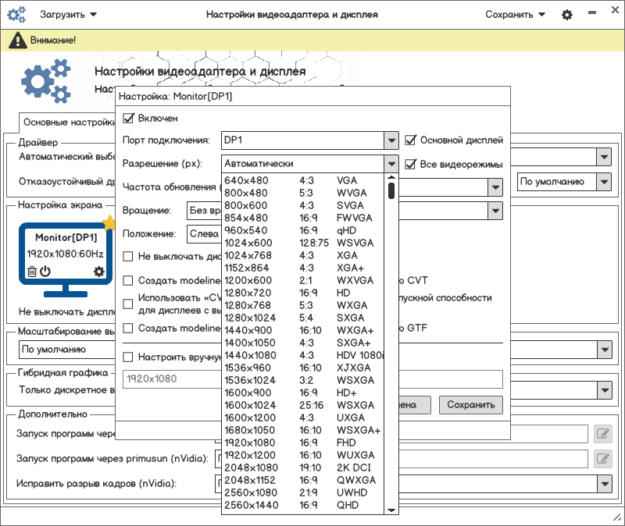This screenshot has height=526, width=625.
Task: Collapse the Разрешение dropdown arrow
Action: point(391,164)
